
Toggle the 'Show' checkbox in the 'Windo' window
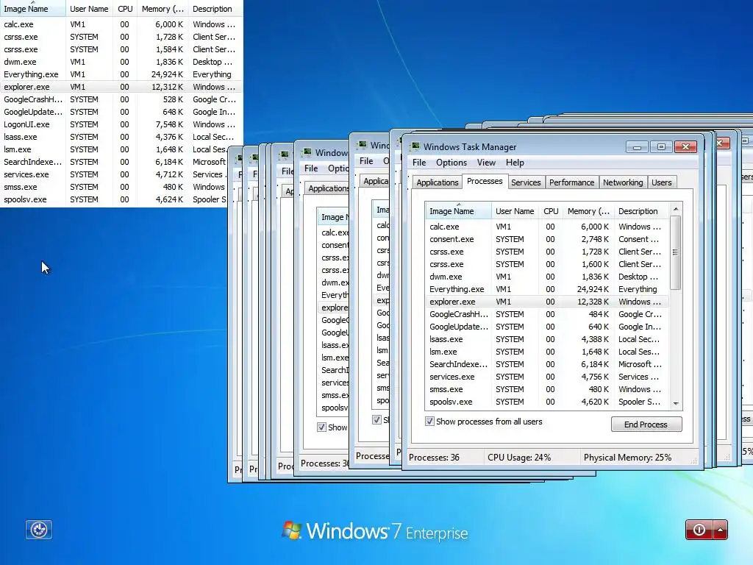[322, 427]
